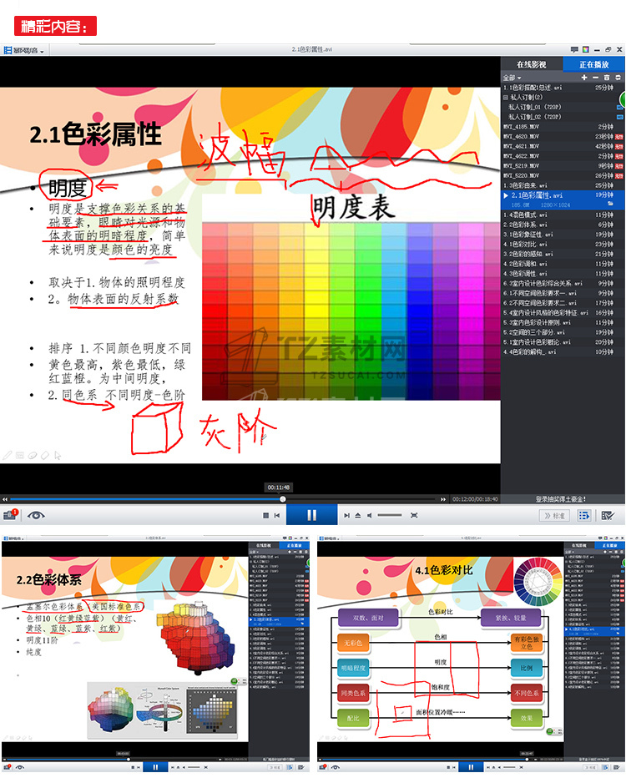Click the message bubble icon in the title bar
The image size is (626, 778).
(574, 49)
